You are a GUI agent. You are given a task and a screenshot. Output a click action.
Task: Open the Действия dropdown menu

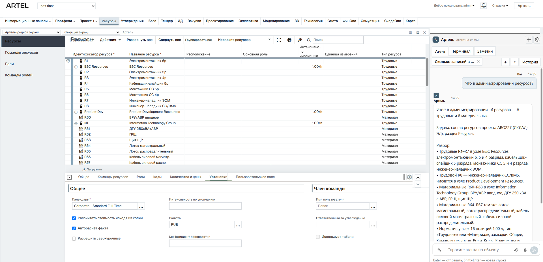coord(110,40)
